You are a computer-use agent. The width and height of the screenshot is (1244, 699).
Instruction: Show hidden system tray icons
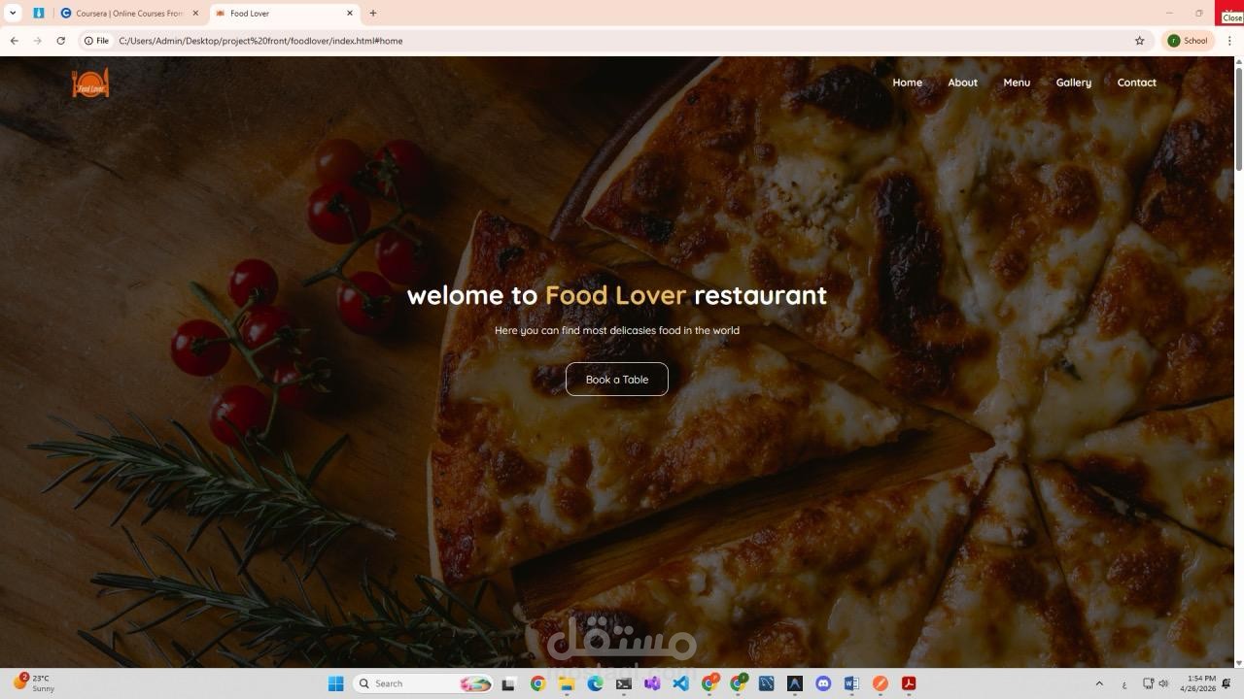(1099, 683)
